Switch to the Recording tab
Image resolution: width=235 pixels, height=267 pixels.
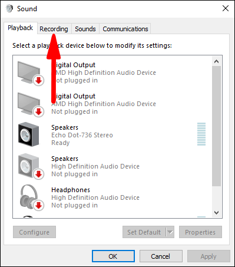pos(54,29)
